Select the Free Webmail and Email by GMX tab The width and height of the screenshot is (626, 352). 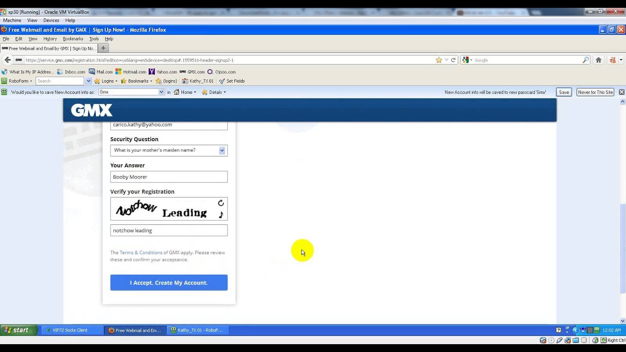click(x=48, y=48)
